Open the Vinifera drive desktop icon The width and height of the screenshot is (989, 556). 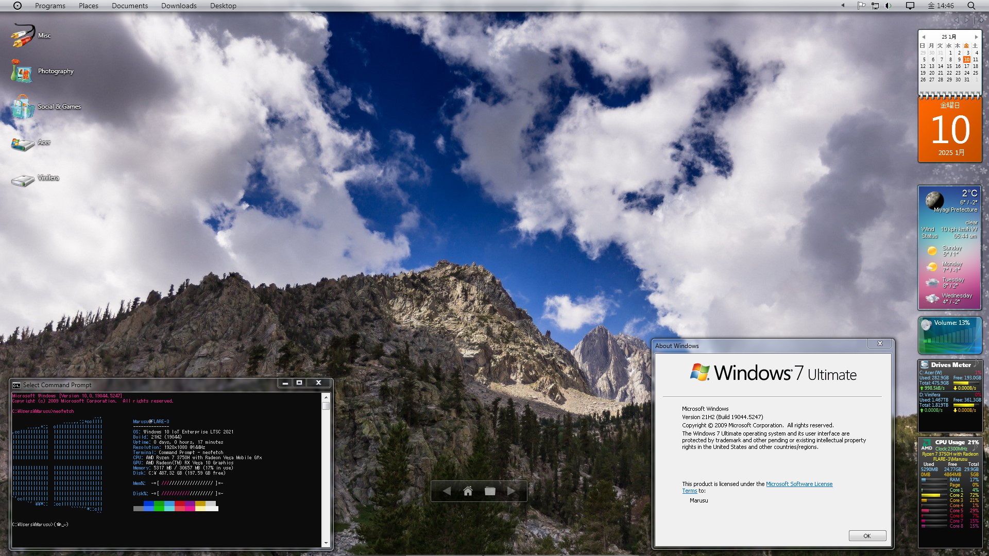pyautogui.click(x=35, y=179)
